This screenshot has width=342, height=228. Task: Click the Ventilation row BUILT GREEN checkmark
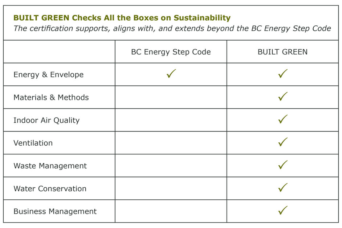(282, 142)
